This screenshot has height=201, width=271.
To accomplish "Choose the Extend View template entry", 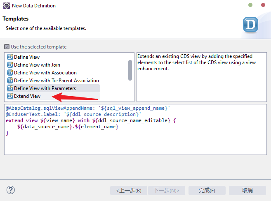I will point(27,96).
